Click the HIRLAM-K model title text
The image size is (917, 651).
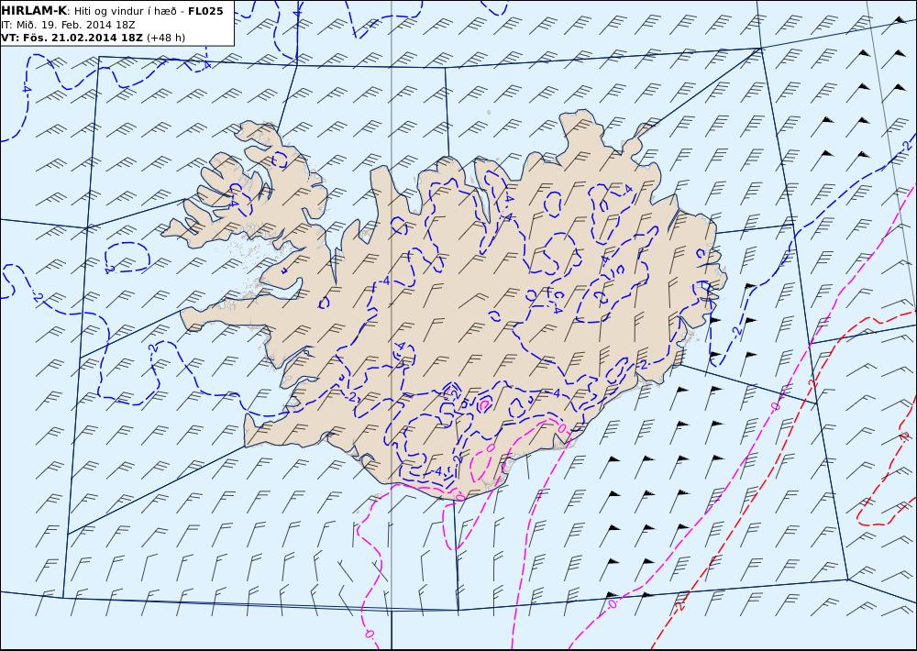[x=34, y=11]
